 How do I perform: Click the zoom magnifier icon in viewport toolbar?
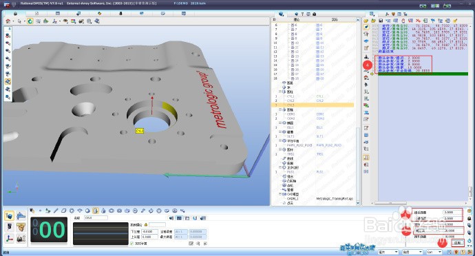pyautogui.click(x=89, y=21)
